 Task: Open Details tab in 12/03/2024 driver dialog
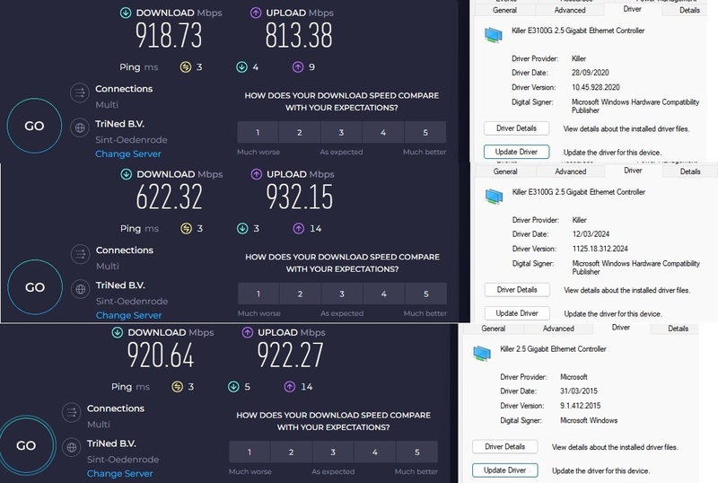tap(690, 171)
